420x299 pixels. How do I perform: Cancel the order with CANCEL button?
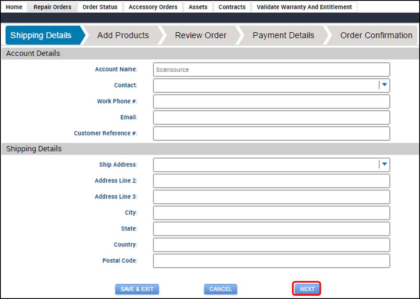[220, 289]
